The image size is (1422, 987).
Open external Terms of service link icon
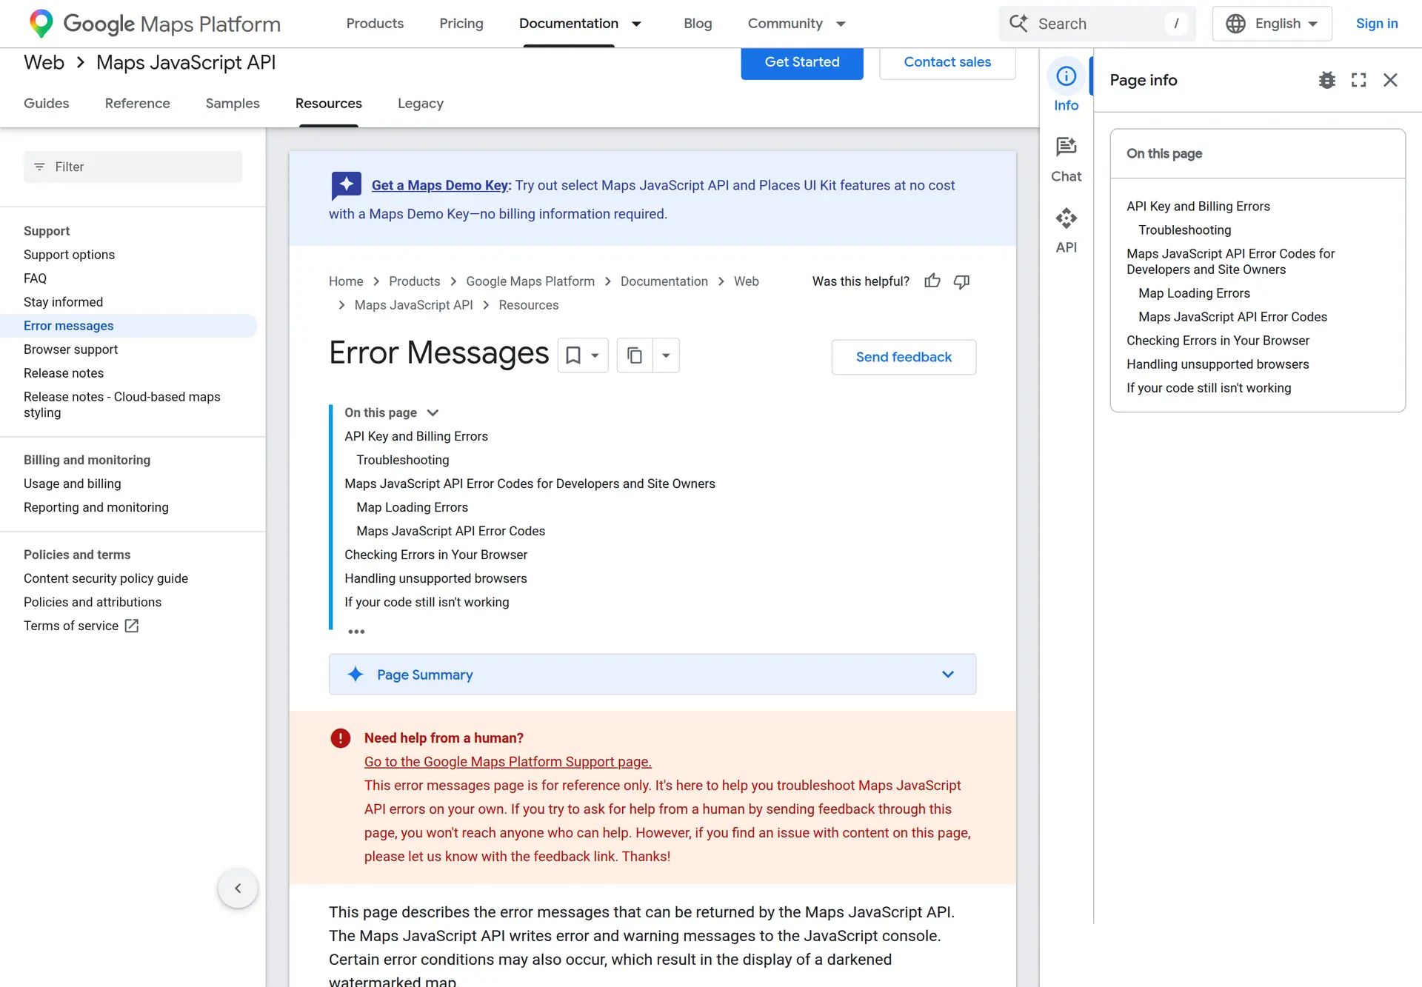click(x=132, y=626)
